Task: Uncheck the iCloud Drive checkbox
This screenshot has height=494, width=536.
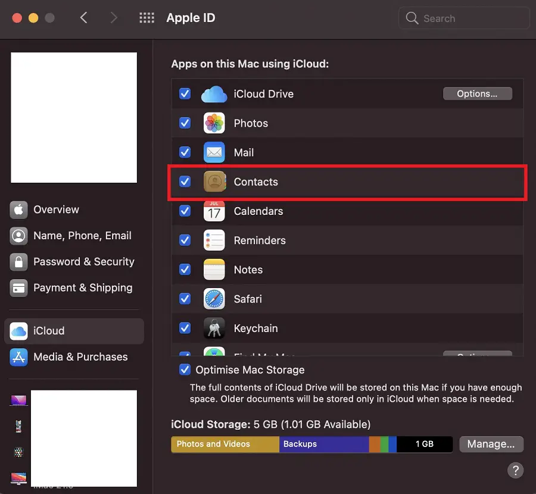Action: [x=185, y=93]
